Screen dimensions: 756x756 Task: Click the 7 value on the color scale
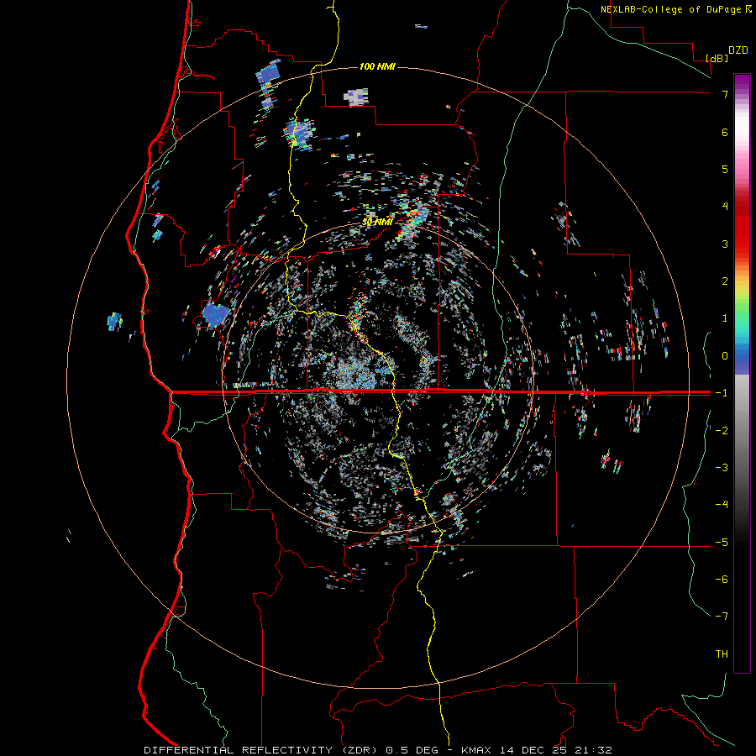[x=725, y=94]
